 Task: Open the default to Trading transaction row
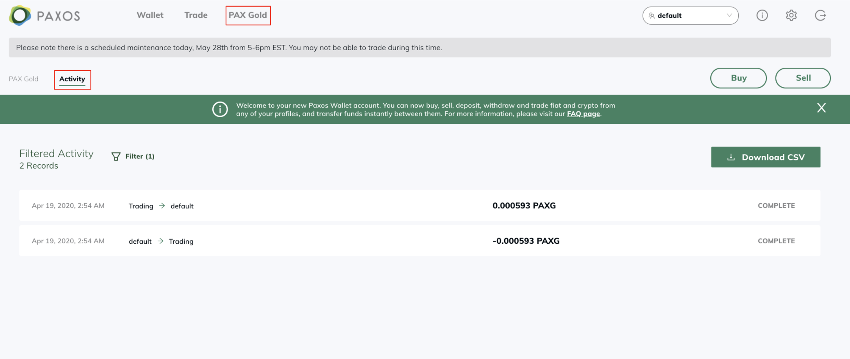(420, 241)
